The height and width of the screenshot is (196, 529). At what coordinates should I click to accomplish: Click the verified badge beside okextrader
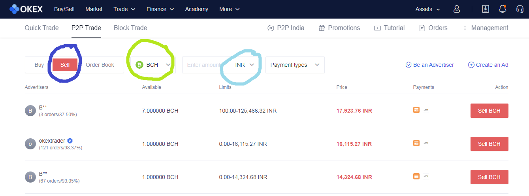(x=70, y=141)
